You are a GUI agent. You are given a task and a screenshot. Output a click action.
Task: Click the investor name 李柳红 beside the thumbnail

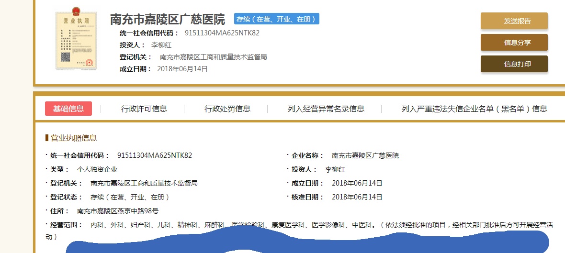click(x=161, y=45)
